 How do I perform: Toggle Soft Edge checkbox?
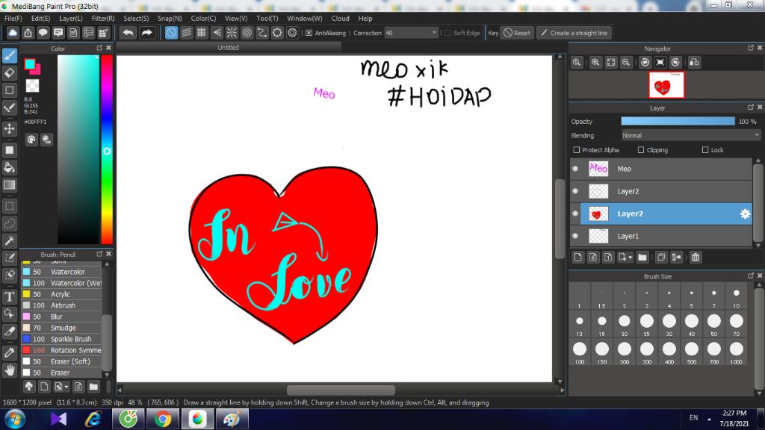(x=447, y=33)
